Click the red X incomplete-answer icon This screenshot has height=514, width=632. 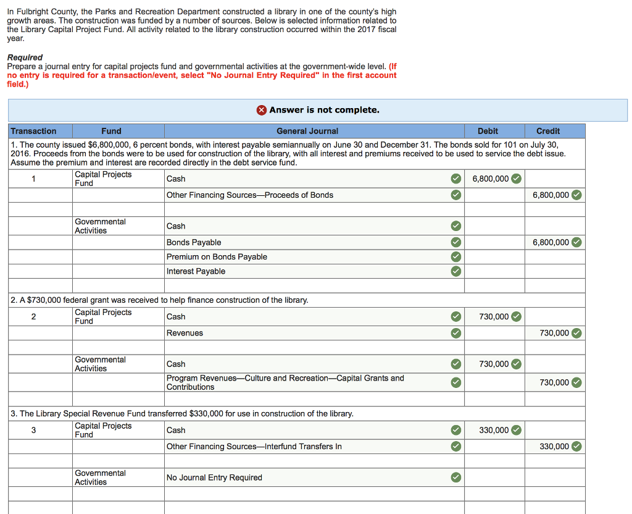click(262, 110)
